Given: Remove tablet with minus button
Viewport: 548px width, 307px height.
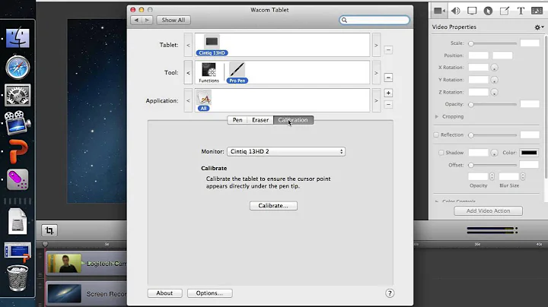Looking at the screenshot, I should 388,50.
